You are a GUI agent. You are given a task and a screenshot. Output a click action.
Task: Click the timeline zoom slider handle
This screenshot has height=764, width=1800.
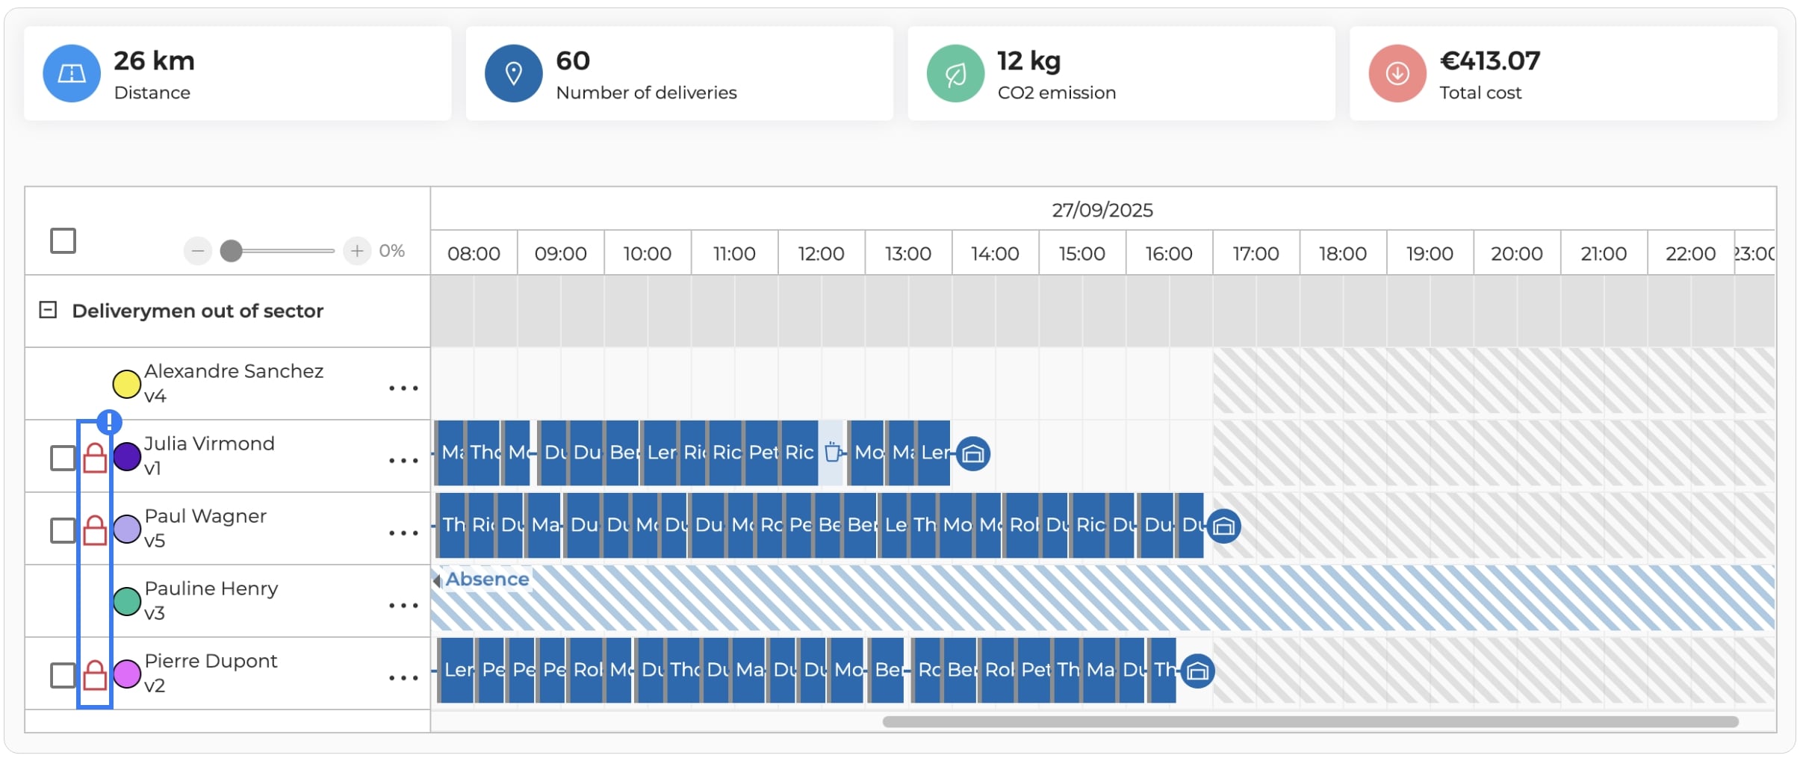coord(232,251)
